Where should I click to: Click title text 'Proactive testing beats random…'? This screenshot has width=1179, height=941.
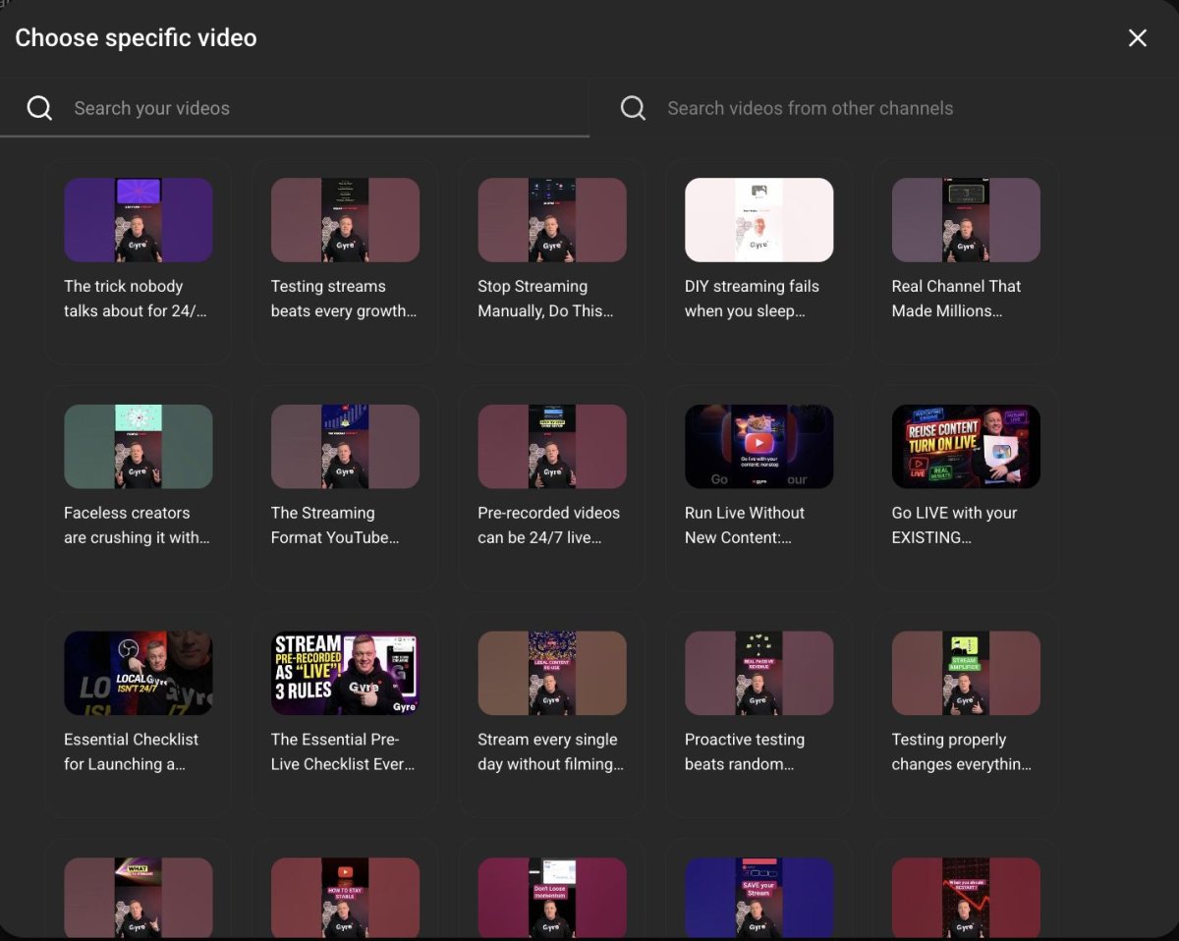[x=745, y=751]
